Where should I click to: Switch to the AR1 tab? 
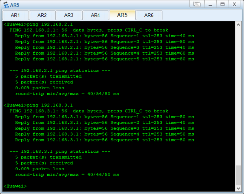(15, 15)
